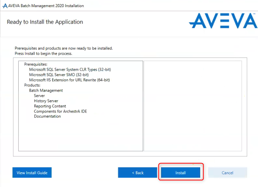The width and height of the screenshot is (258, 187).
Task: Select 'Components for ArchestrA IDE' row
Action: tap(60, 111)
